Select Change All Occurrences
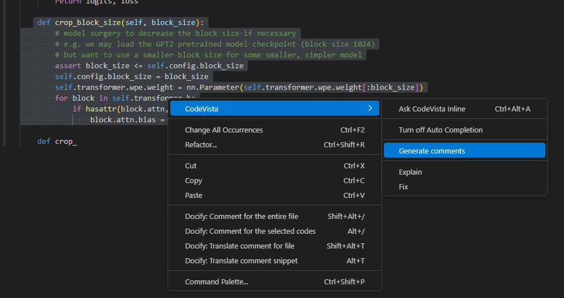Viewport: 564px width, 298px height. pyautogui.click(x=275, y=130)
